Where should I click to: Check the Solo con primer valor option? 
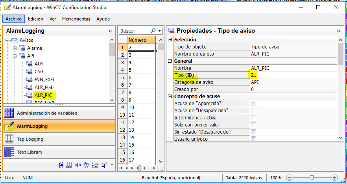pyautogui.click(x=254, y=125)
